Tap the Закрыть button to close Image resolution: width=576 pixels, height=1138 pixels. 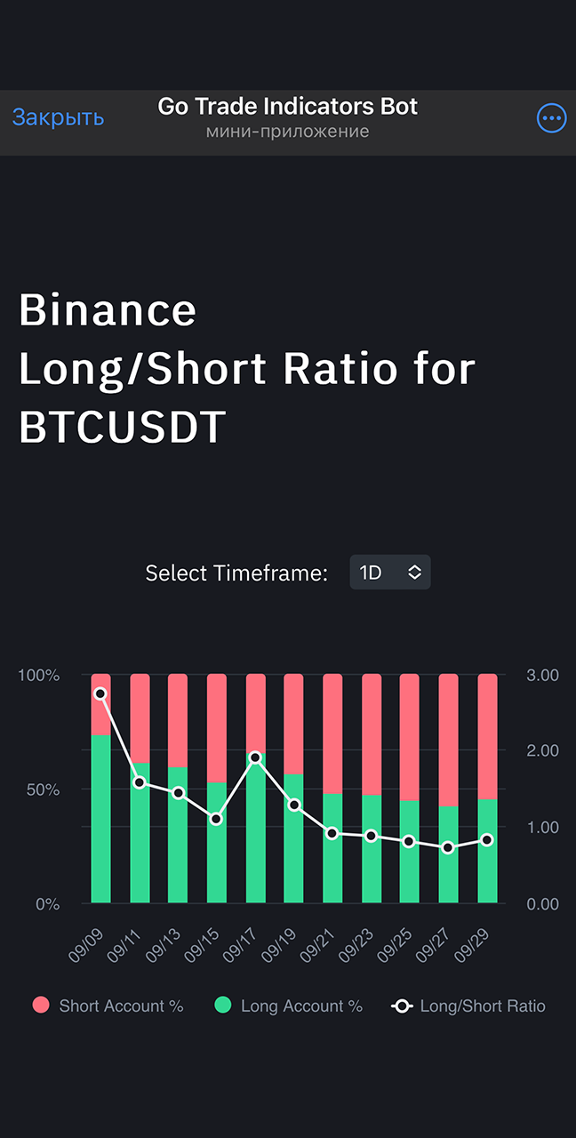click(x=58, y=117)
